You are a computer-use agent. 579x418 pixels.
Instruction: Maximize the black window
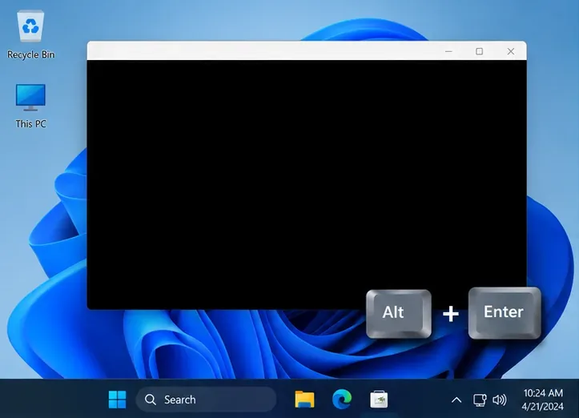480,51
